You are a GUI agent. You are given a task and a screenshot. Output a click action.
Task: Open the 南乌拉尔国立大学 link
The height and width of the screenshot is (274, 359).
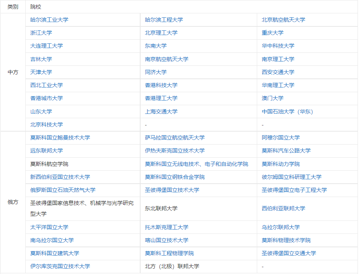pyautogui.click(x=52, y=240)
